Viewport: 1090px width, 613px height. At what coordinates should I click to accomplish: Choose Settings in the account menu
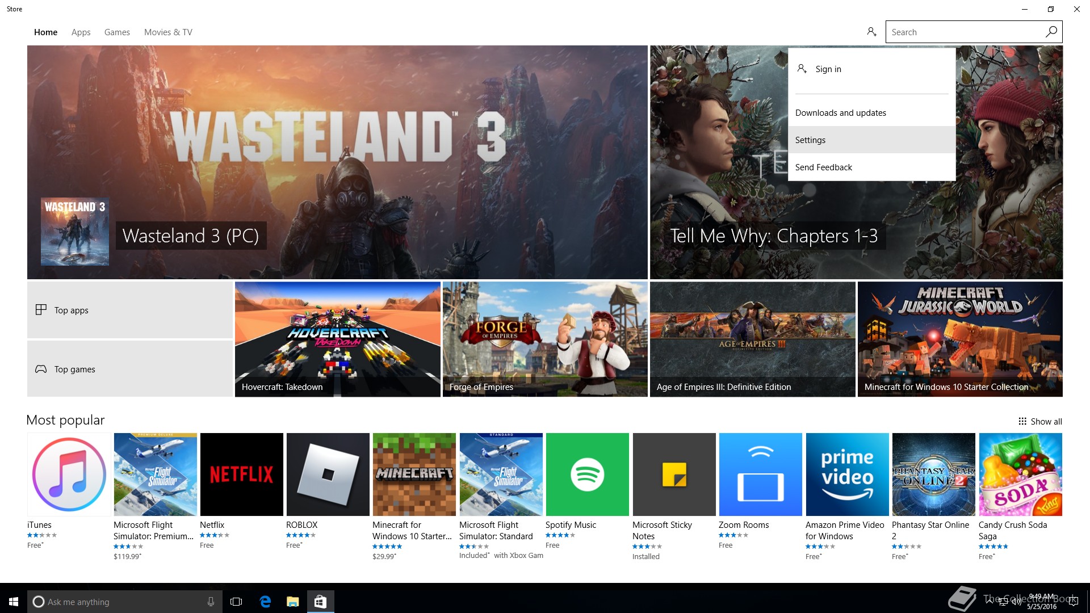click(872, 140)
